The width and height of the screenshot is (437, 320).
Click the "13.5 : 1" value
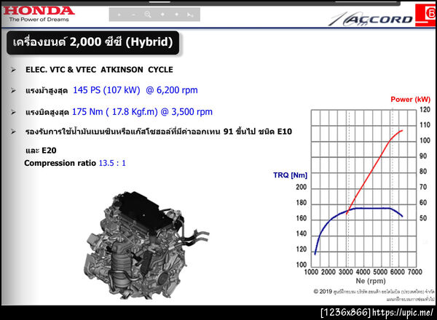coord(112,163)
